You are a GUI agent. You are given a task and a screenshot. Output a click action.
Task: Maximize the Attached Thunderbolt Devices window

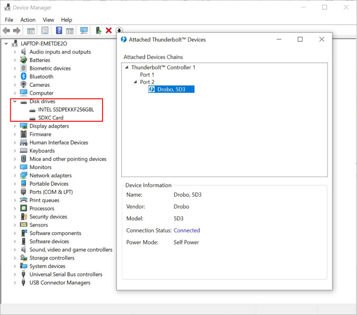point(300,39)
